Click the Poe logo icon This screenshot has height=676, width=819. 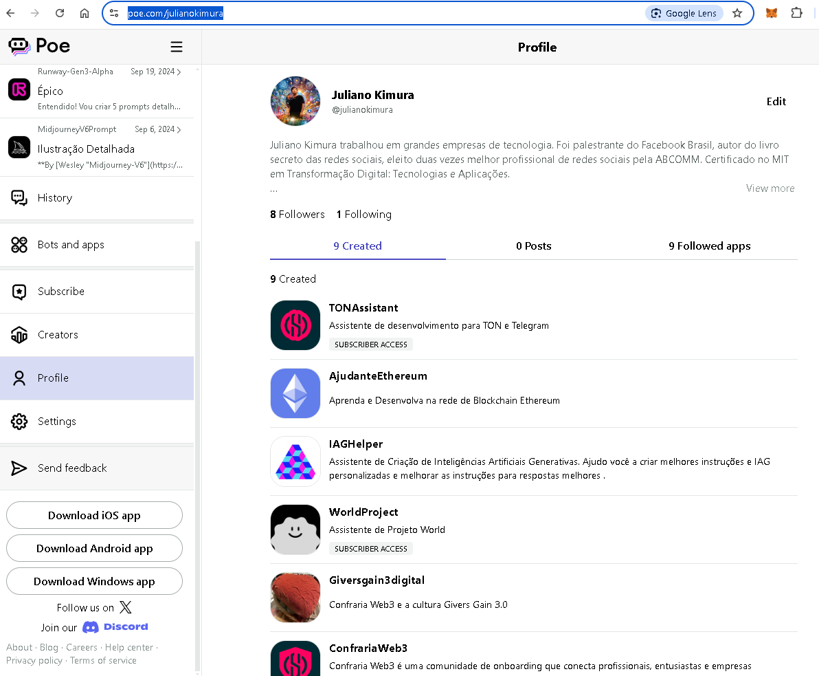19,47
